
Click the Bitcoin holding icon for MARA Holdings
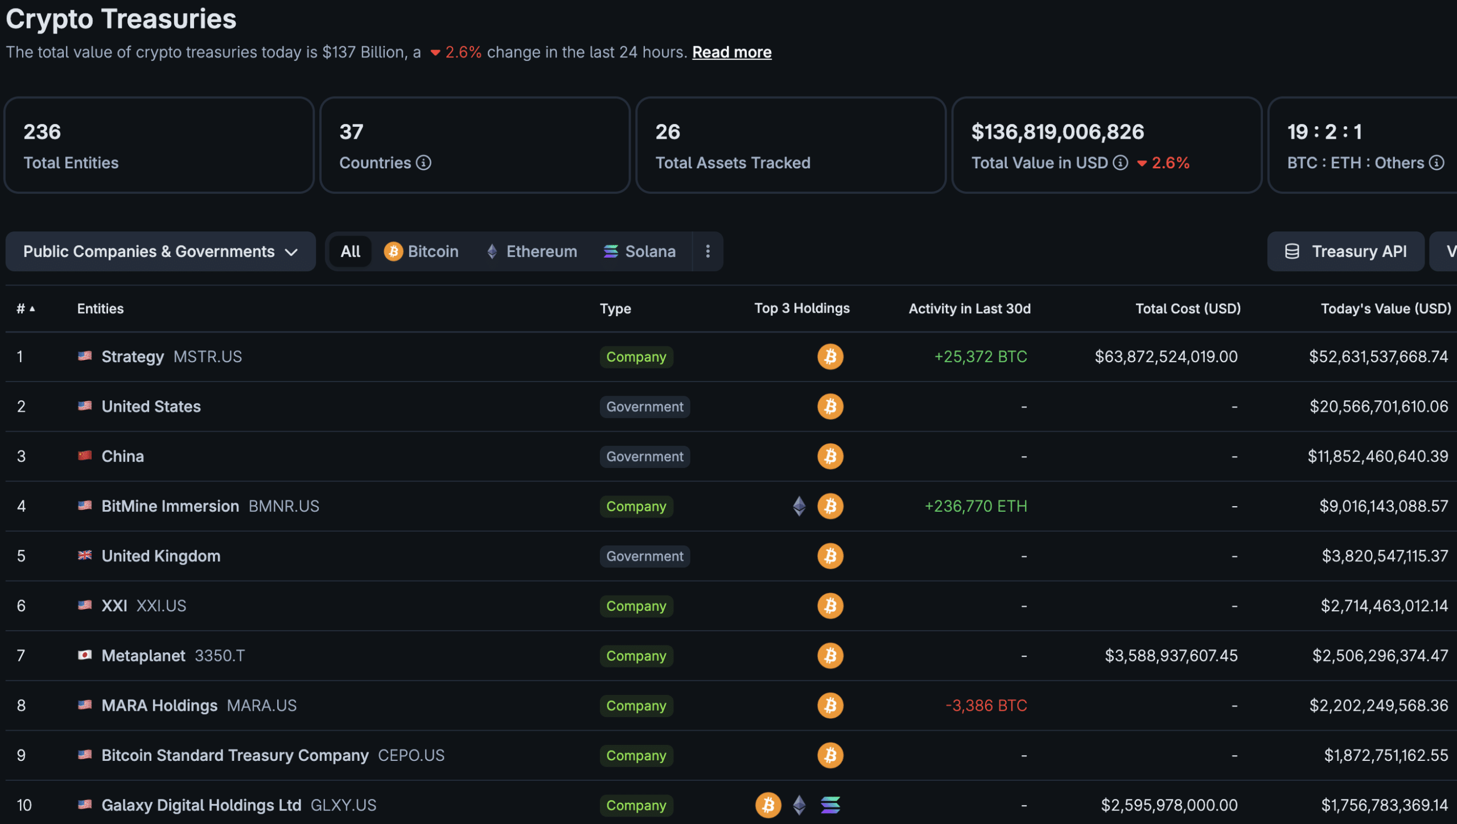(x=830, y=706)
